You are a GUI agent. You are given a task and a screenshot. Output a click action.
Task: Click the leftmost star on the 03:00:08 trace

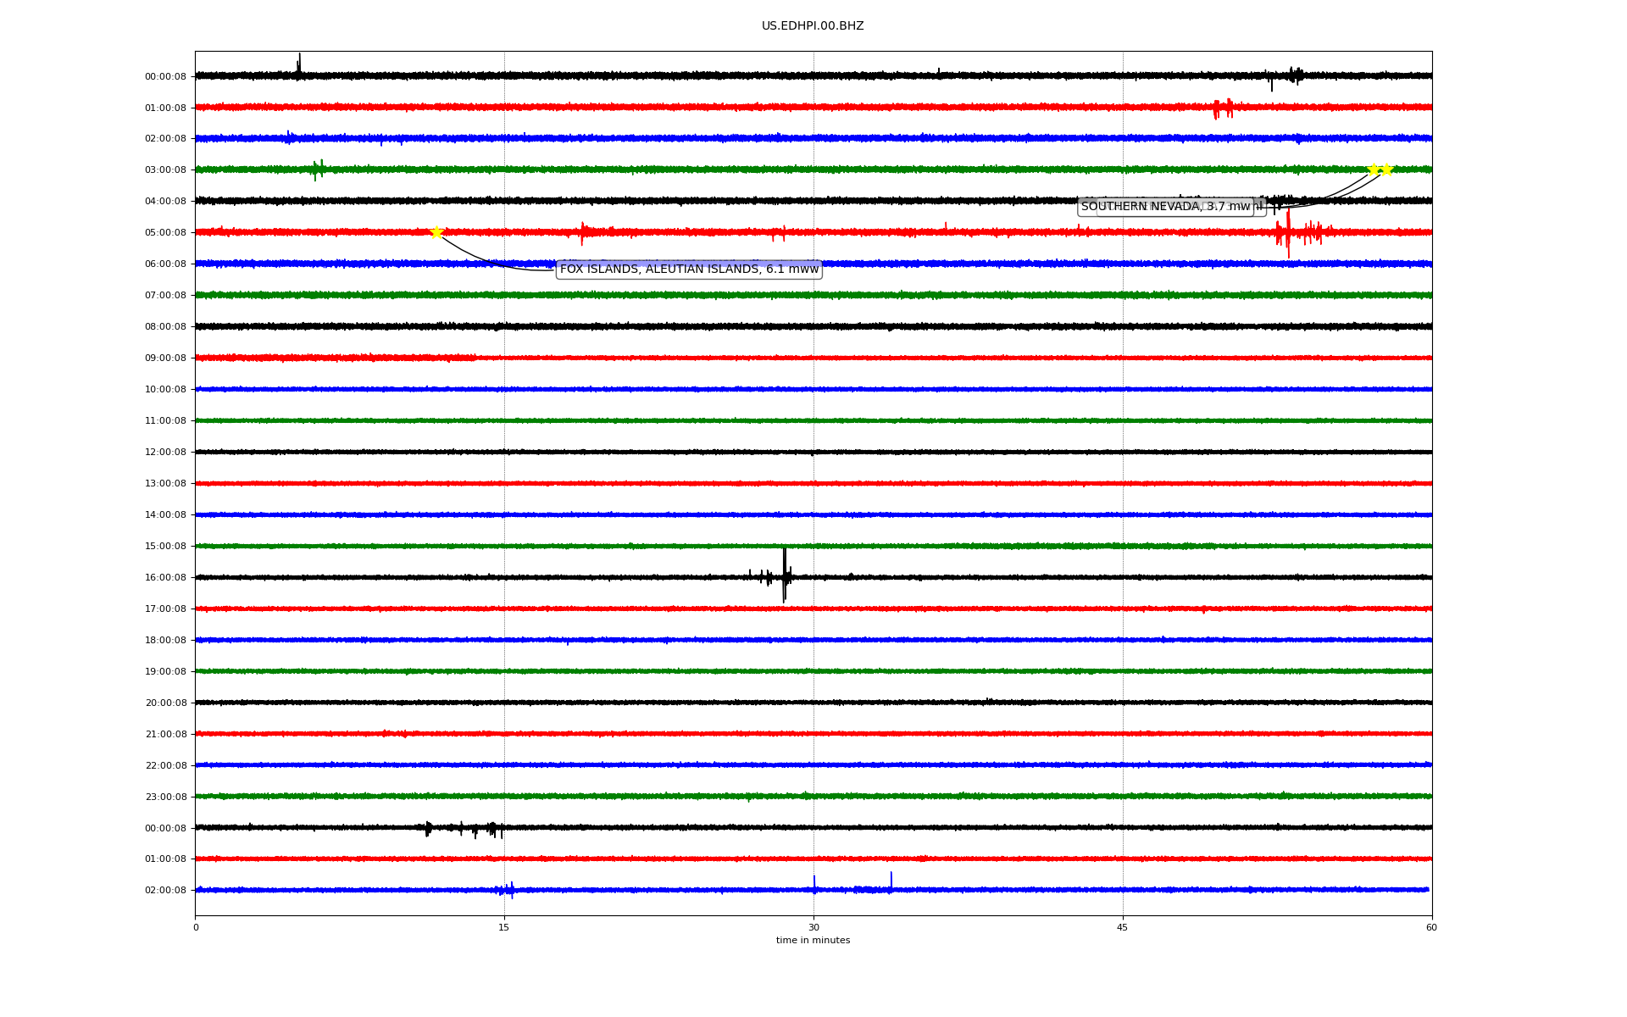point(1373,169)
